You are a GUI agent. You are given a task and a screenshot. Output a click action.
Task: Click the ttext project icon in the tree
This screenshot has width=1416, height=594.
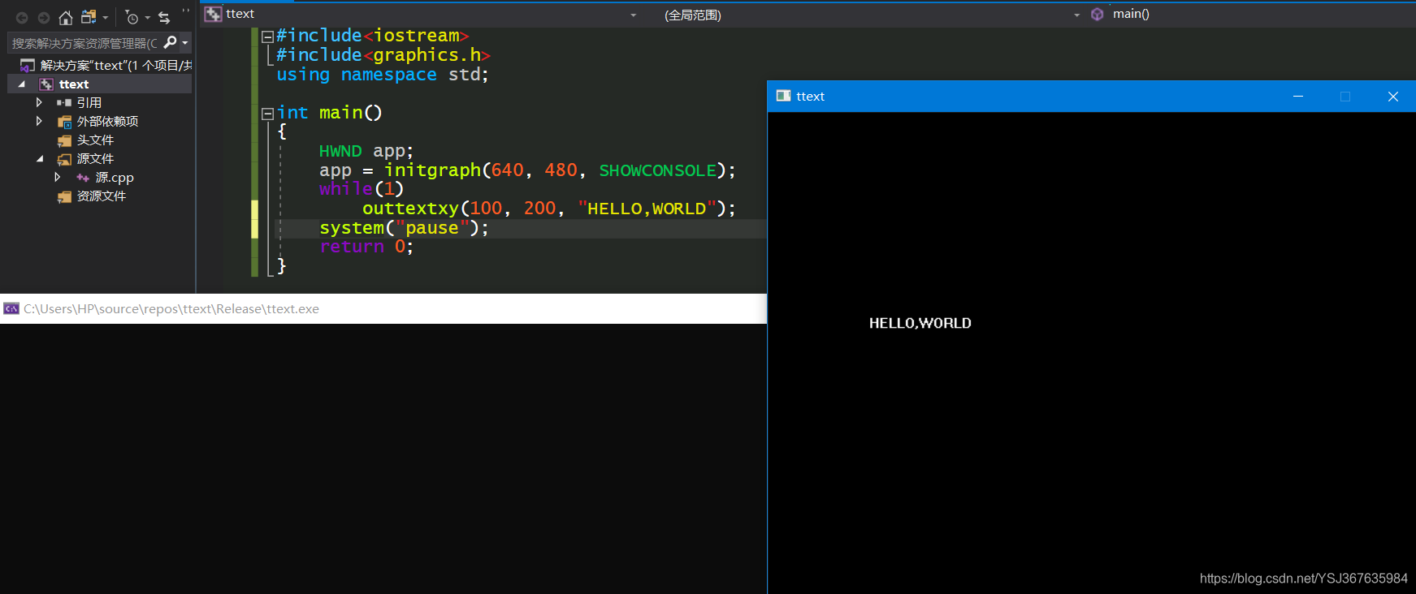(x=46, y=84)
